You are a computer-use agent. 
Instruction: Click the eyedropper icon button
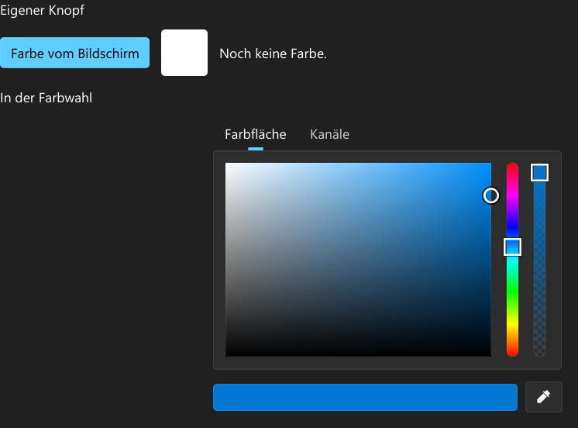pyautogui.click(x=543, y=397)
